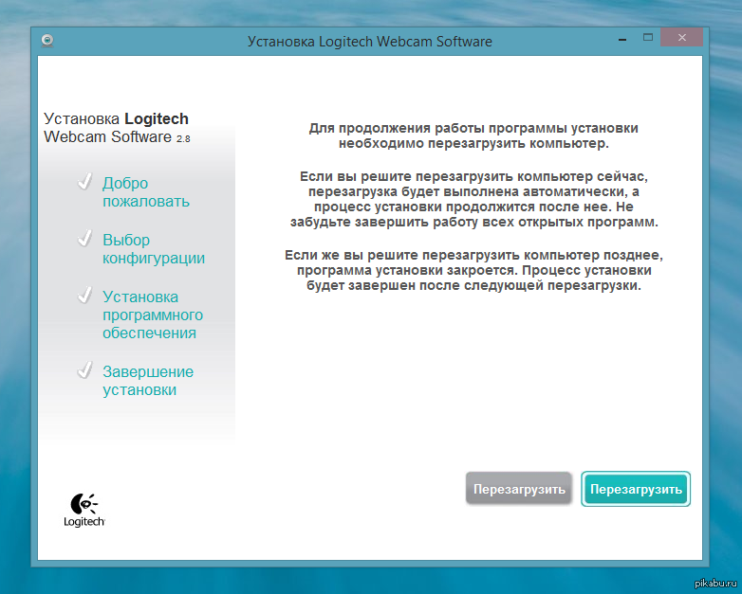
Task: Click the checkmark beside "Завершение установки"
Action: pos(84,370)
